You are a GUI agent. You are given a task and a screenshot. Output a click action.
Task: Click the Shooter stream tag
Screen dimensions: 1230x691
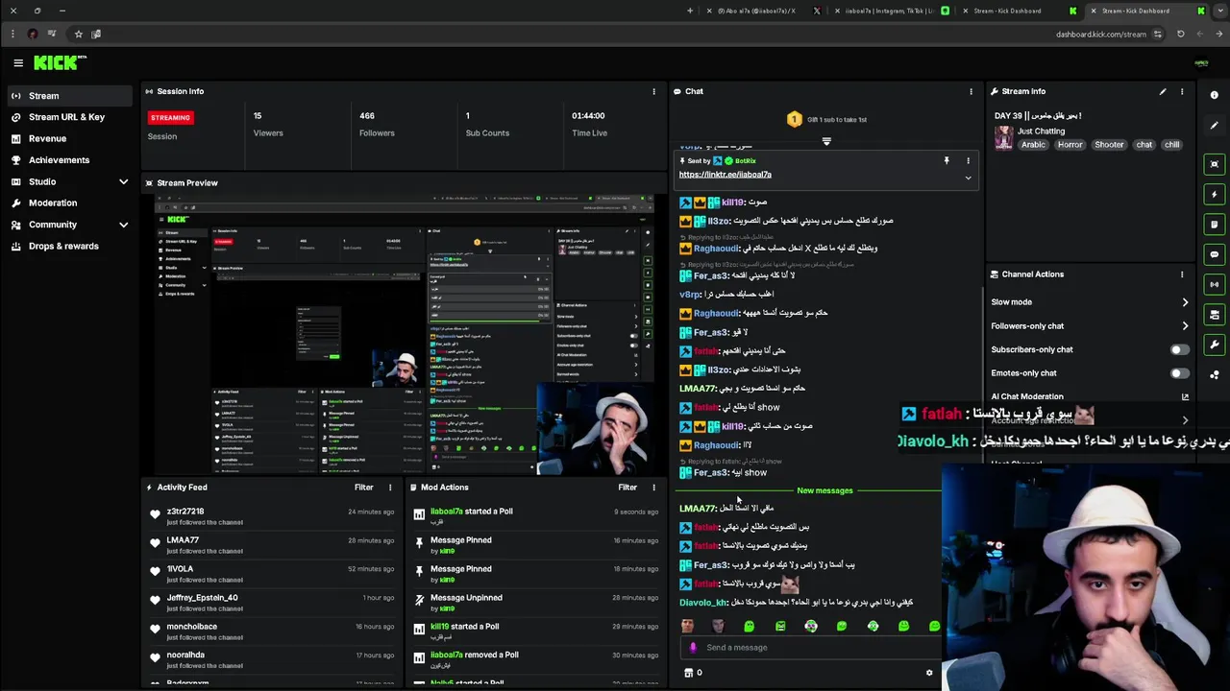pyautogui.click(x=1109, y=145)
